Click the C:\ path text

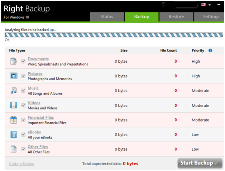click(x=7, y=40)
